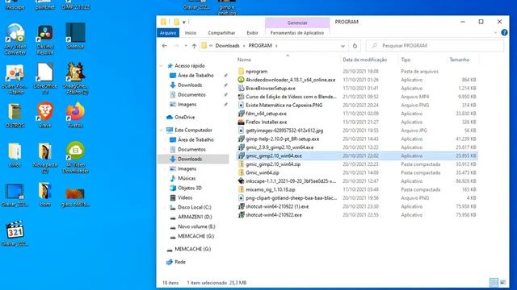Select Documentos under Acesso rápido
This screenshot has width=517, height=290.
[x=191, y=95]
